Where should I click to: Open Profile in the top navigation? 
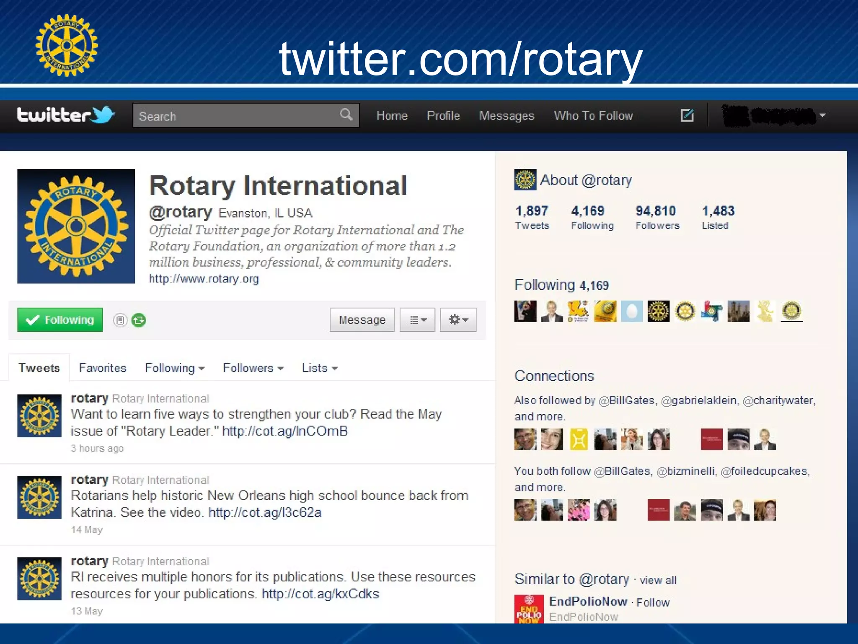point(444,116)
